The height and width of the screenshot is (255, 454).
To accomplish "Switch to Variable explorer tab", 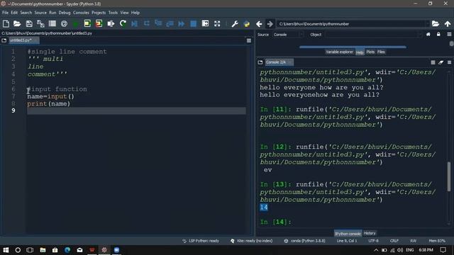I will click(339, 52).
